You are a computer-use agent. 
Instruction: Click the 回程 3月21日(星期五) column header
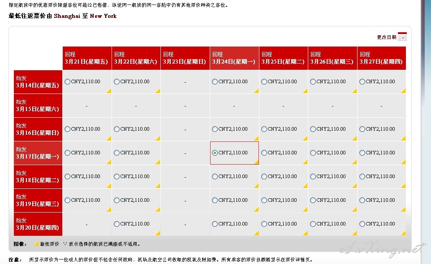(87, 58)
